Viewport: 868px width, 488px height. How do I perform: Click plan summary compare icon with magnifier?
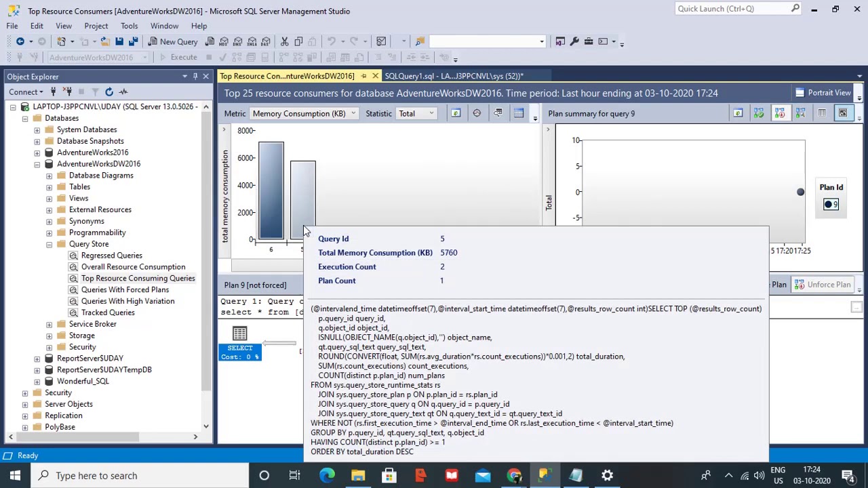tap(801, 113)
